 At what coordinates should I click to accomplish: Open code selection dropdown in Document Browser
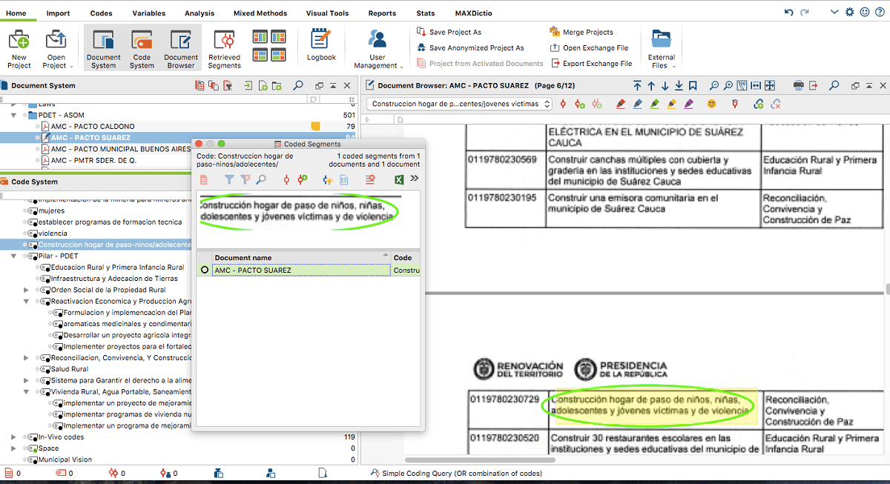[460, 104]
